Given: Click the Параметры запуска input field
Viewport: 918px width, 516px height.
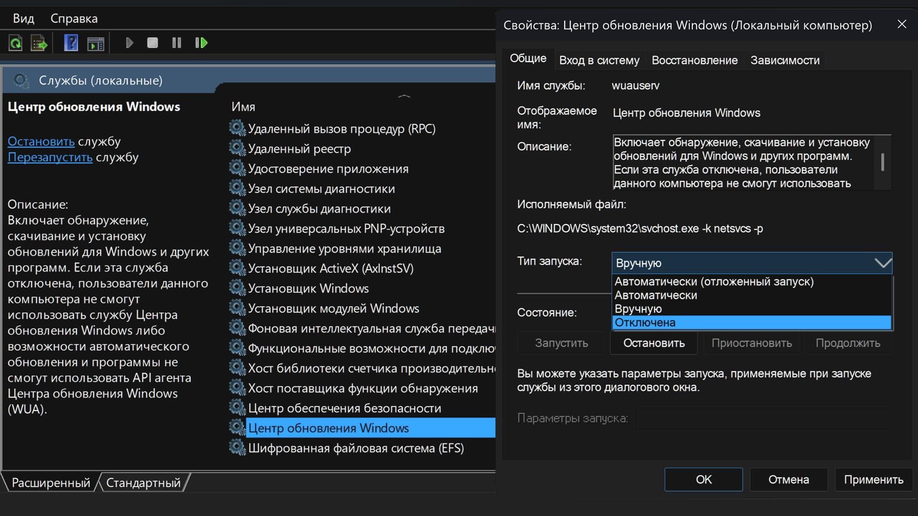Looking at the screenshot, I should [763, 418].
